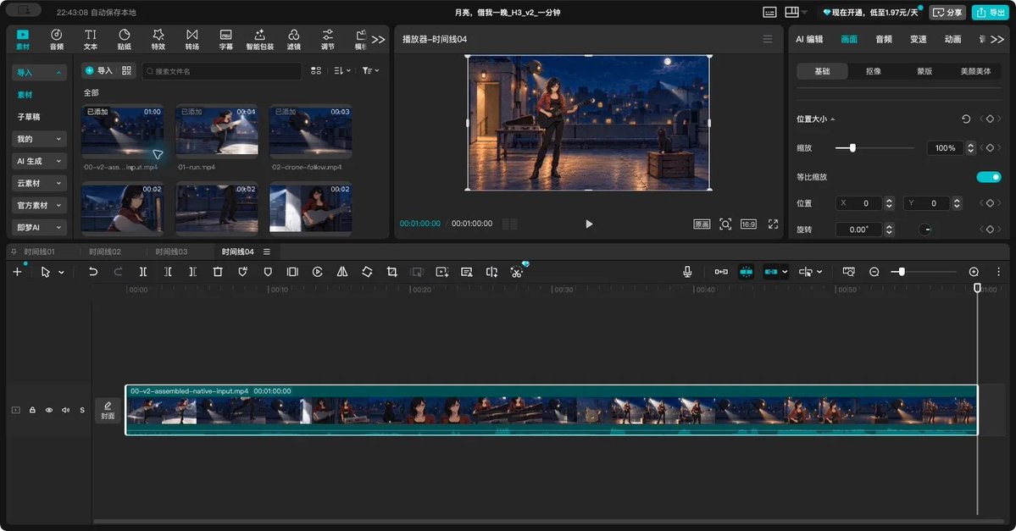This screenshot has width=1016, height=531.
Task: Click the microphone record voiceover icon
Action: click(x=687, y=272)
